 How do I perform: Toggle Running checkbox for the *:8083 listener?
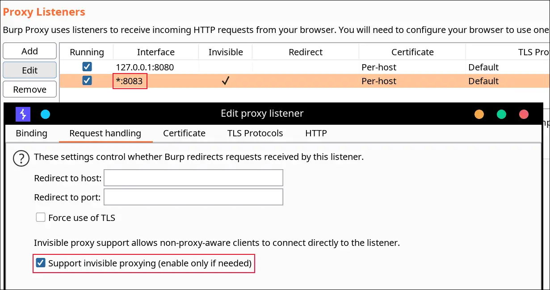tap(87, 81)
